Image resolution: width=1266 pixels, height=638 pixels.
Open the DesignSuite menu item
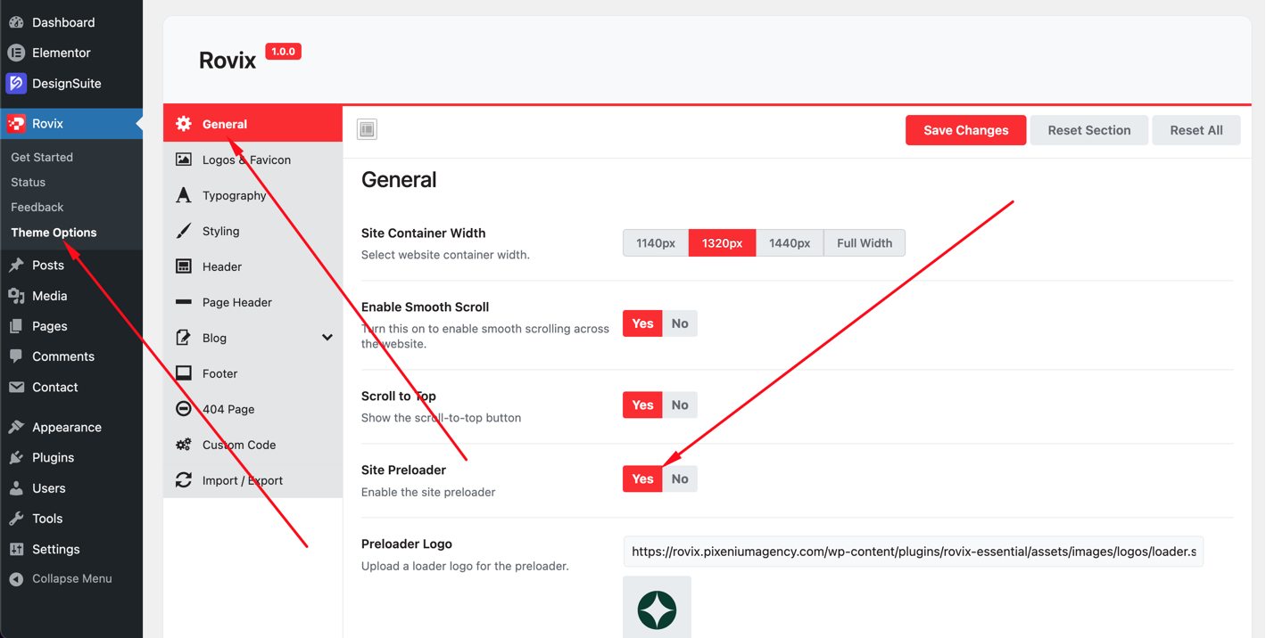71,83
